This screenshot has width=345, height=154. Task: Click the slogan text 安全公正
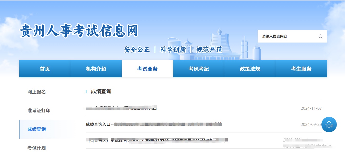(x=136, y=49)
